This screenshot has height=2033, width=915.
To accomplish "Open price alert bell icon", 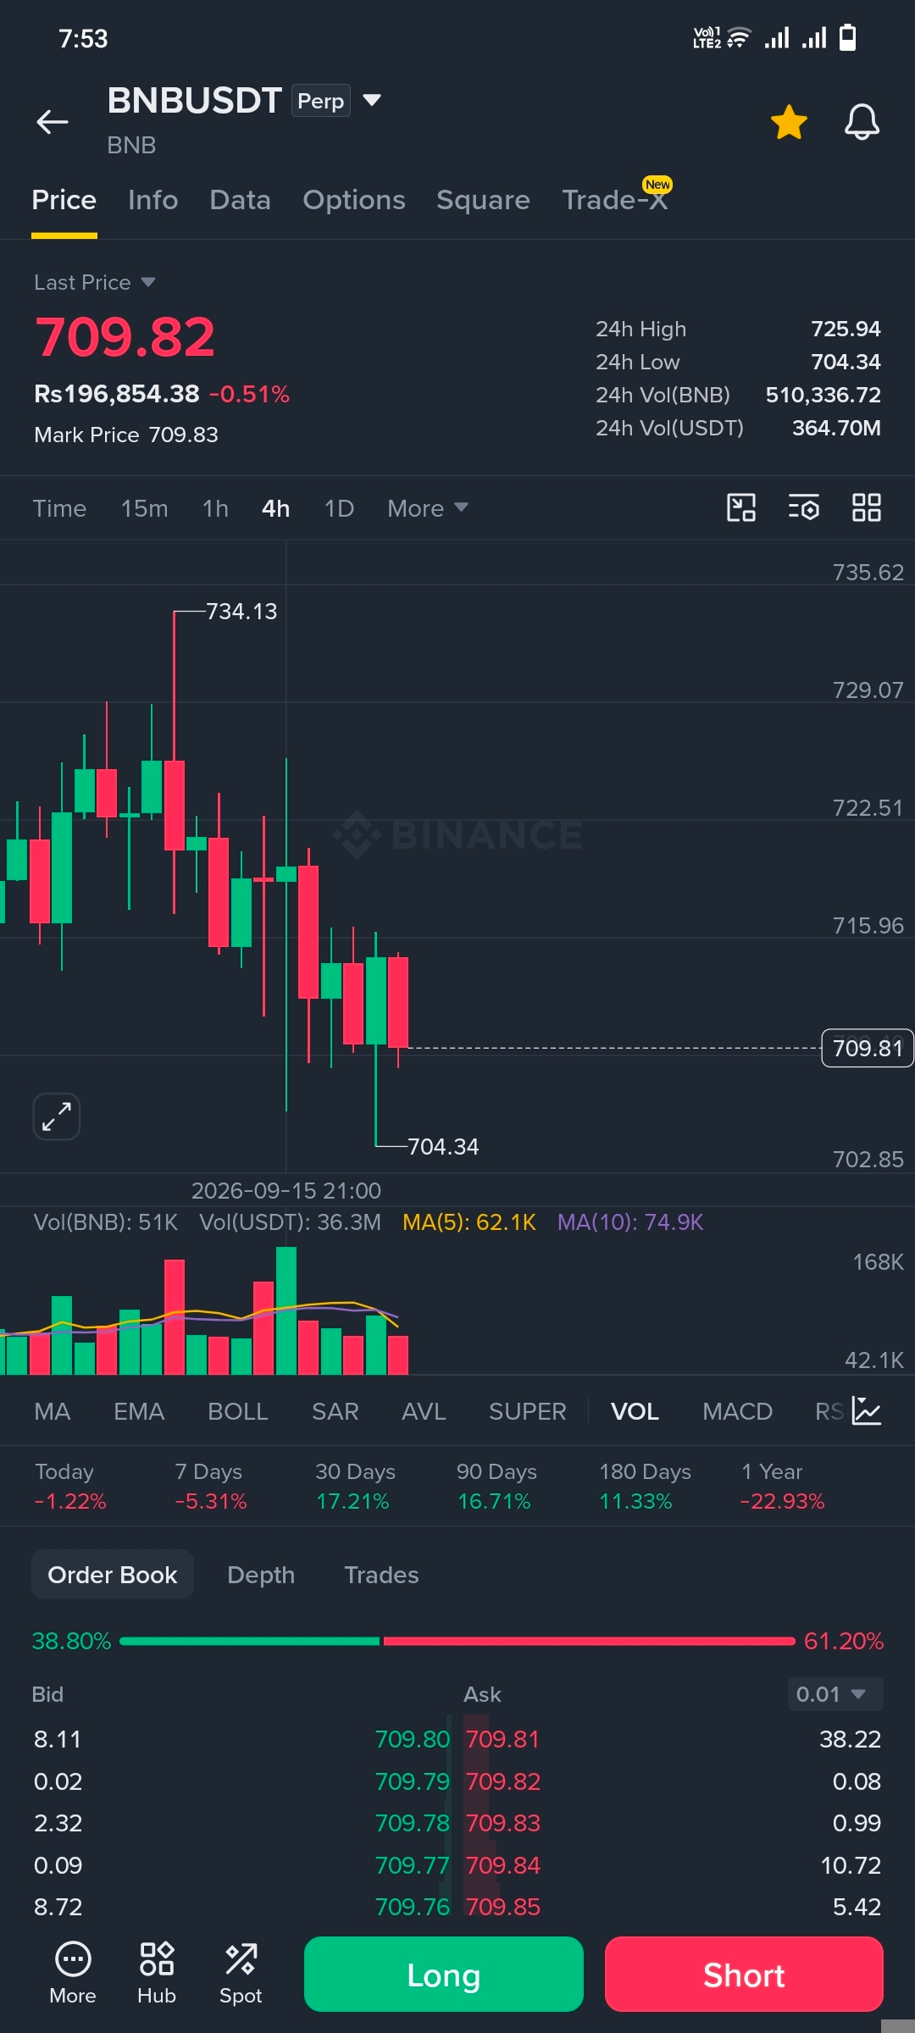I will click(x=862, y=122).
